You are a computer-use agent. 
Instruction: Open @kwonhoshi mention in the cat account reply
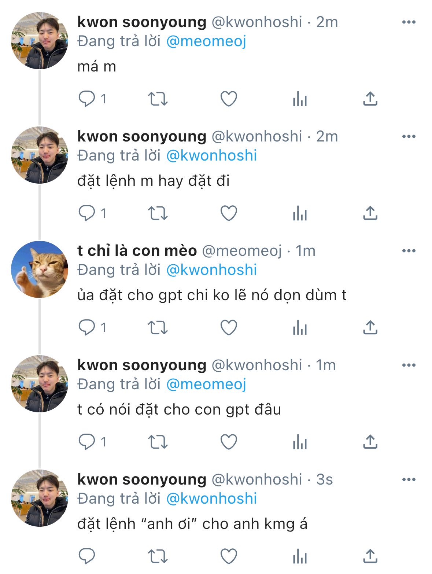(211, 270)
